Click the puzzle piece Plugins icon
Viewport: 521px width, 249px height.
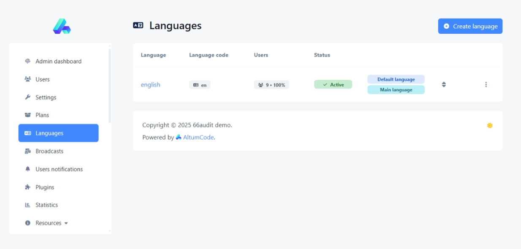(x=28, y=187)
